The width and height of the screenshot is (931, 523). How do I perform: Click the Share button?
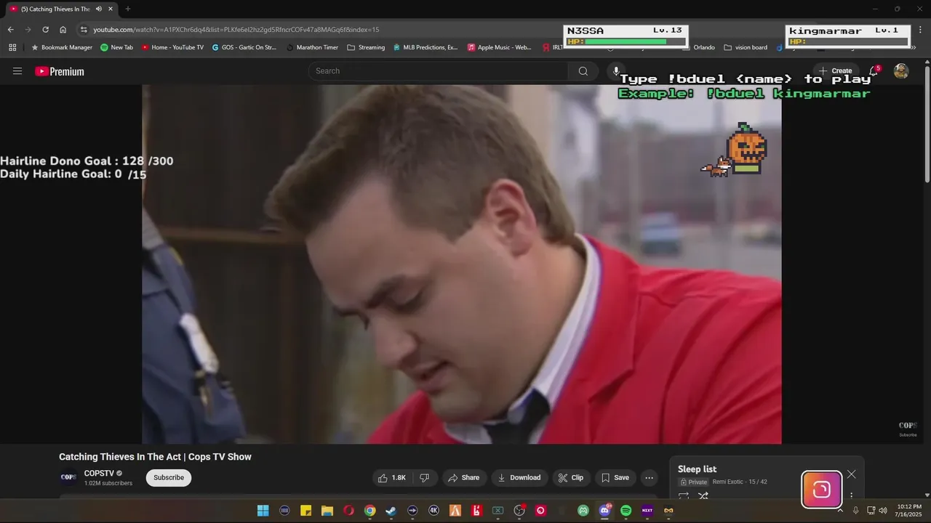463,478
